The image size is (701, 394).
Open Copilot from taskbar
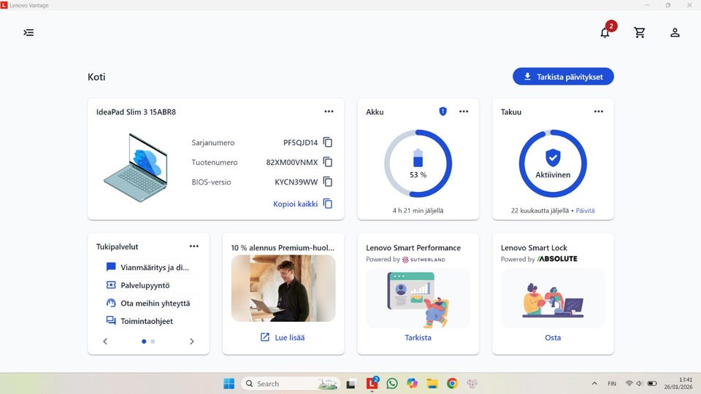(412, 383)
